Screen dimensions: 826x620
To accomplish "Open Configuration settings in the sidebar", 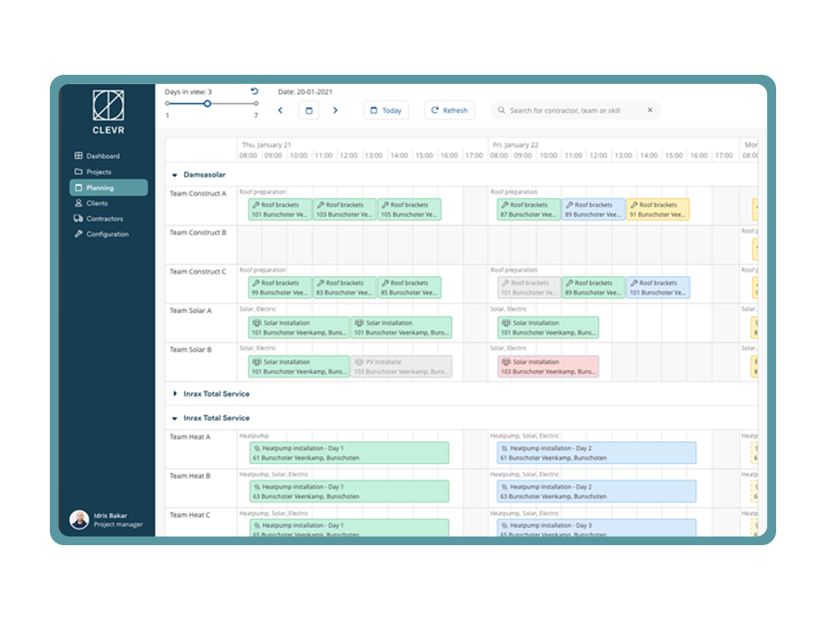I will [102, 234].
